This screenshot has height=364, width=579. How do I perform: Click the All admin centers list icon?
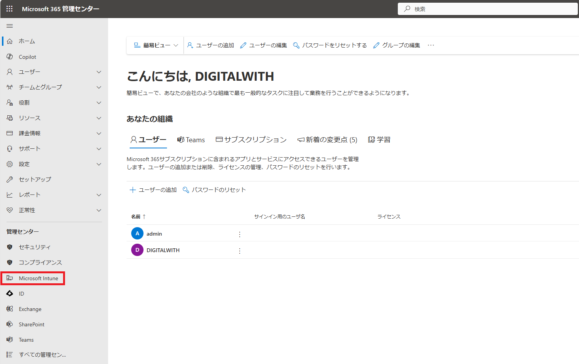tap(10, 354)
